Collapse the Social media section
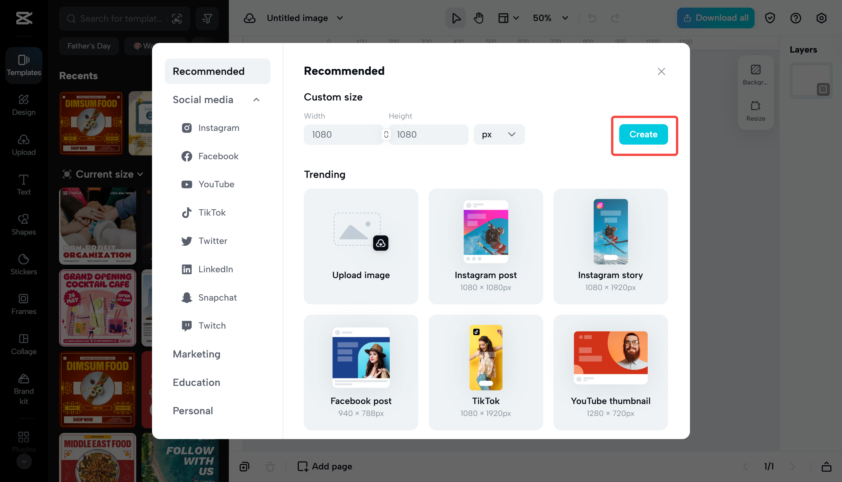Screen dimensions: 842x482 point(256,100)
